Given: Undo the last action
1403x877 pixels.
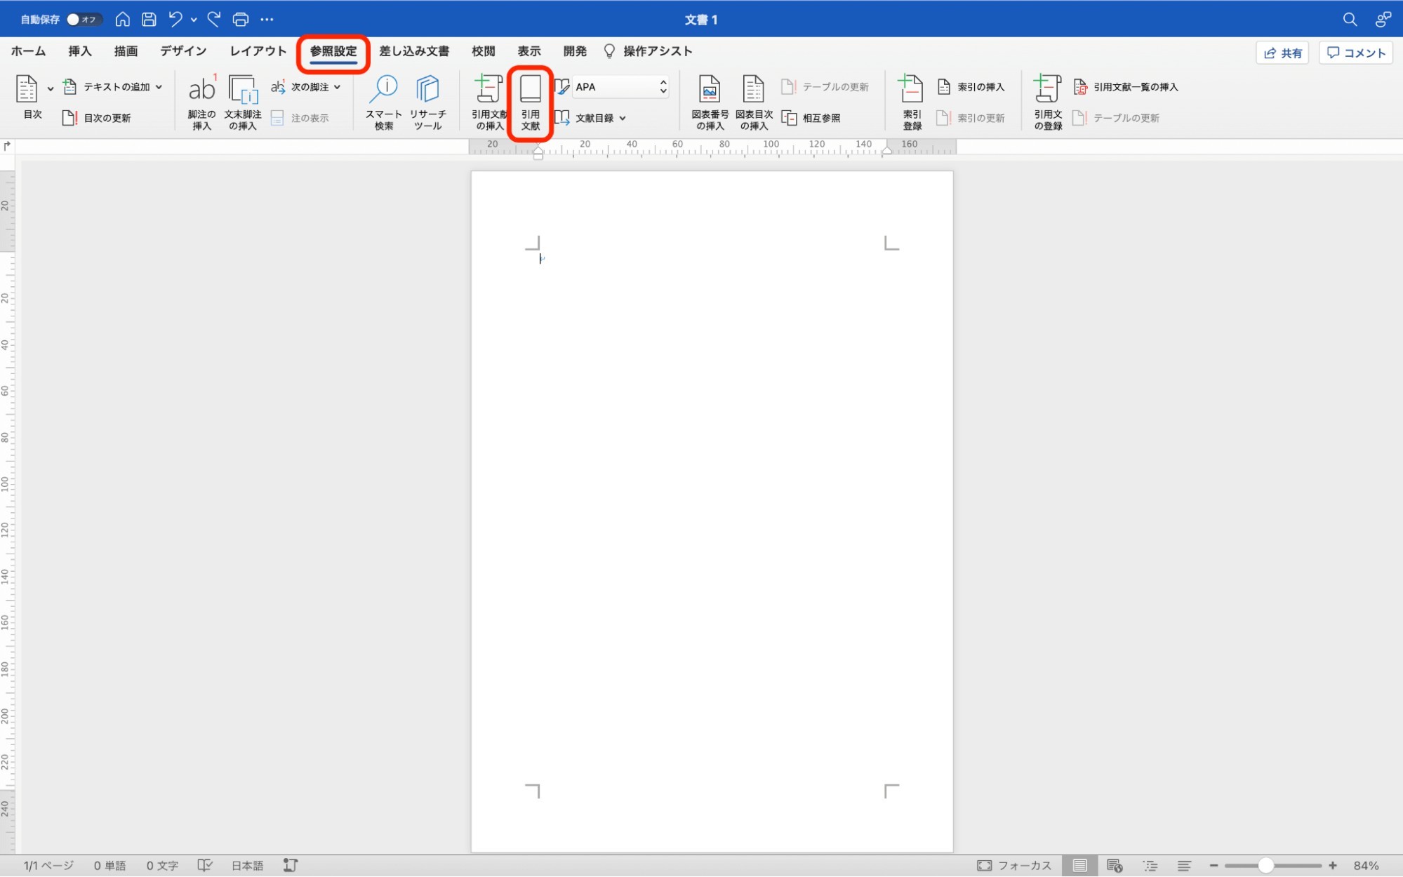Looking at the screenshot, I should click(x=175, y=20).
